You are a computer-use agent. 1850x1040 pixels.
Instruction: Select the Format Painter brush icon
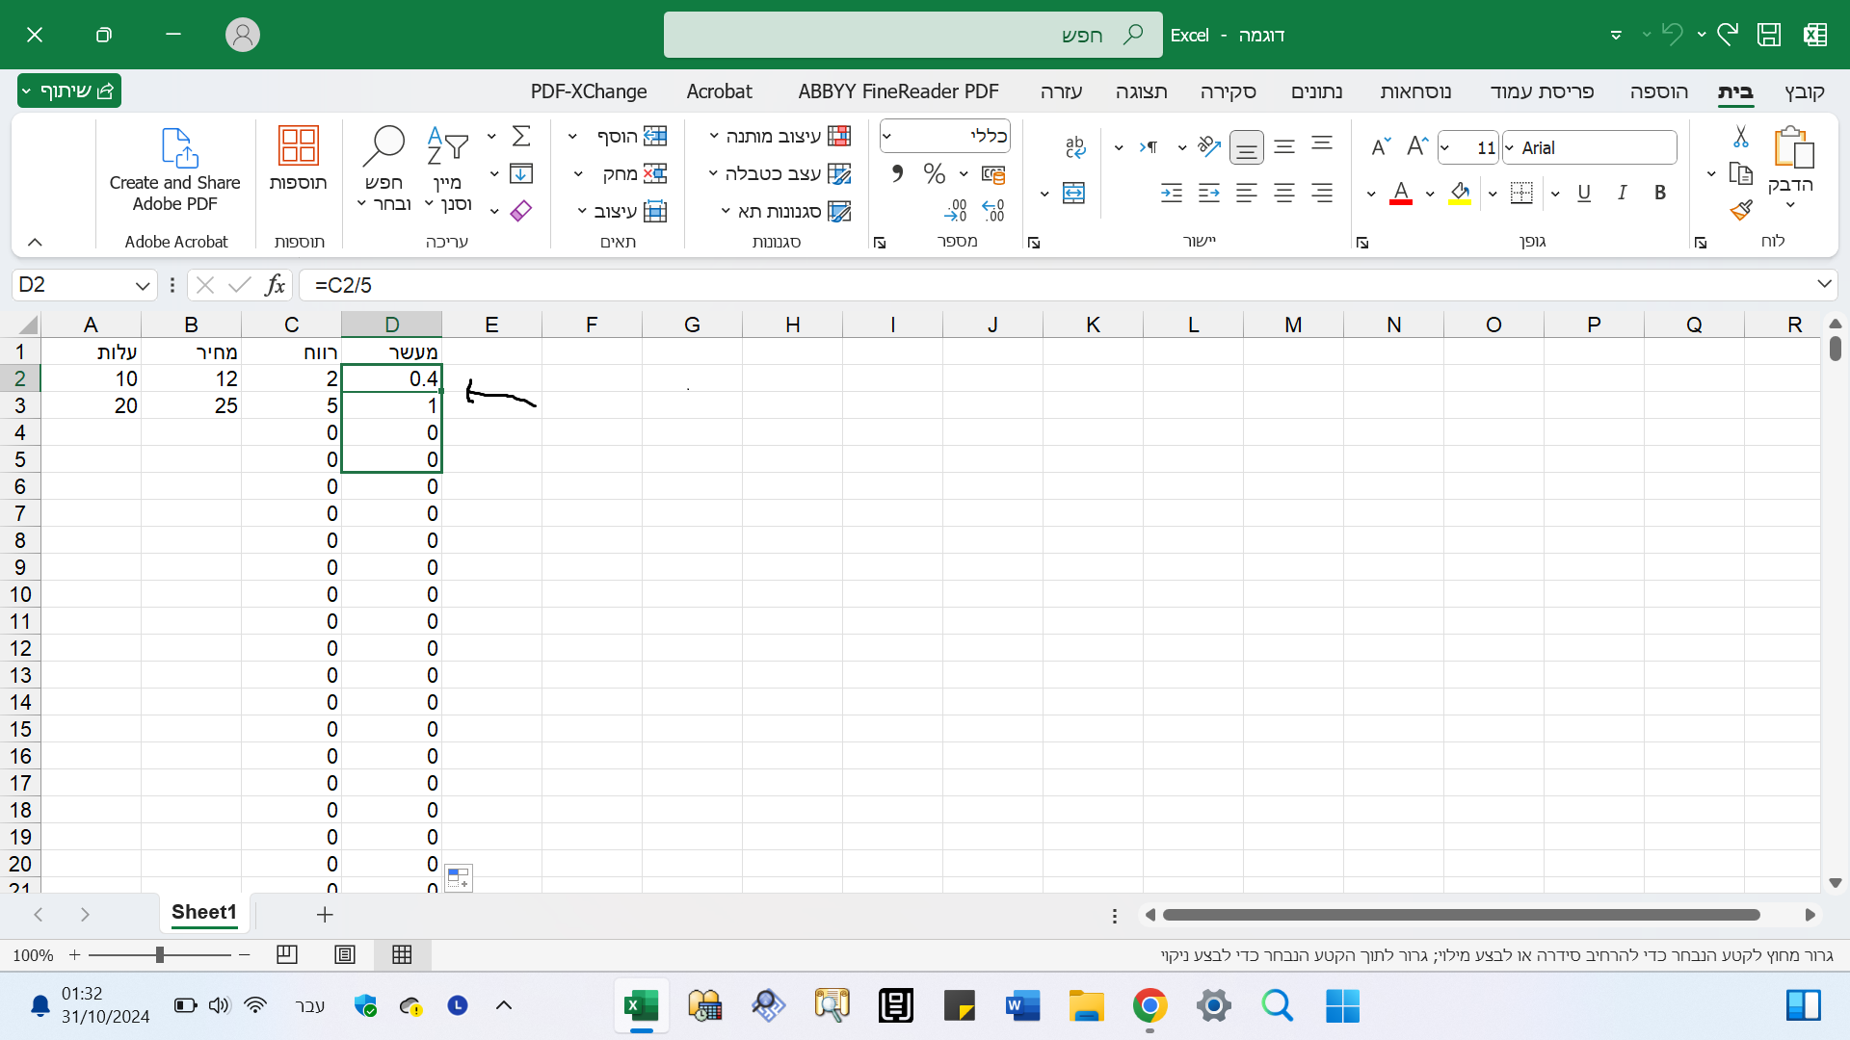point(1741,210)
